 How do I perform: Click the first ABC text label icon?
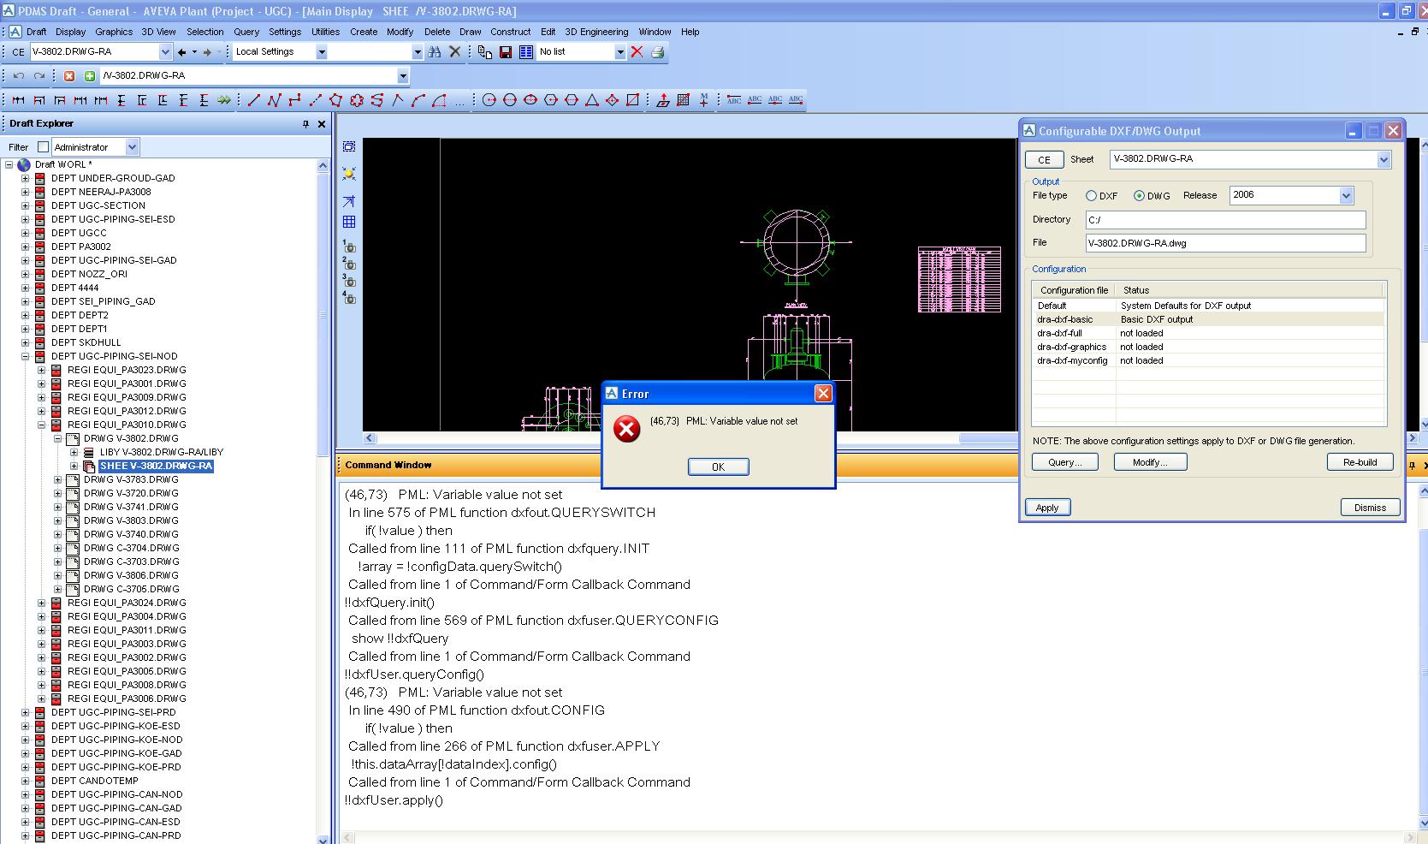coord(733,100)
